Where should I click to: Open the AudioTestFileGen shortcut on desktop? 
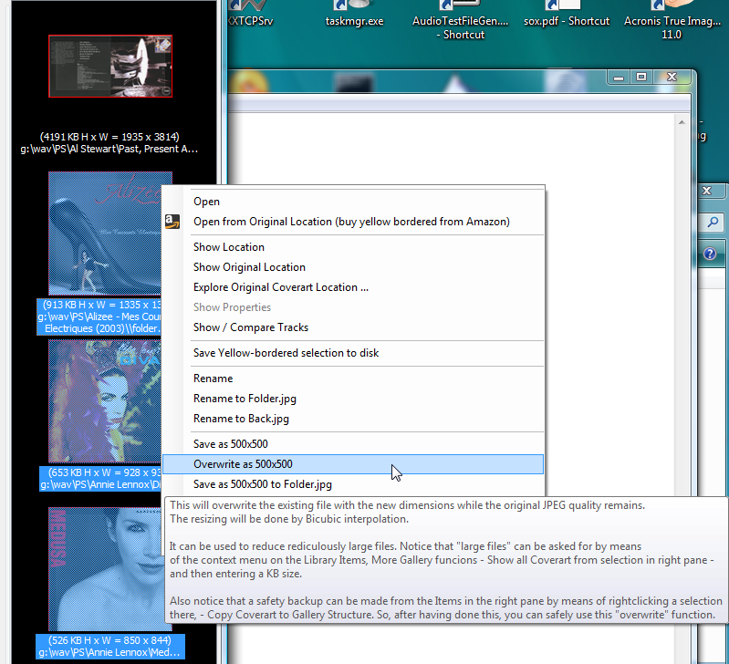tap(460, 19)
